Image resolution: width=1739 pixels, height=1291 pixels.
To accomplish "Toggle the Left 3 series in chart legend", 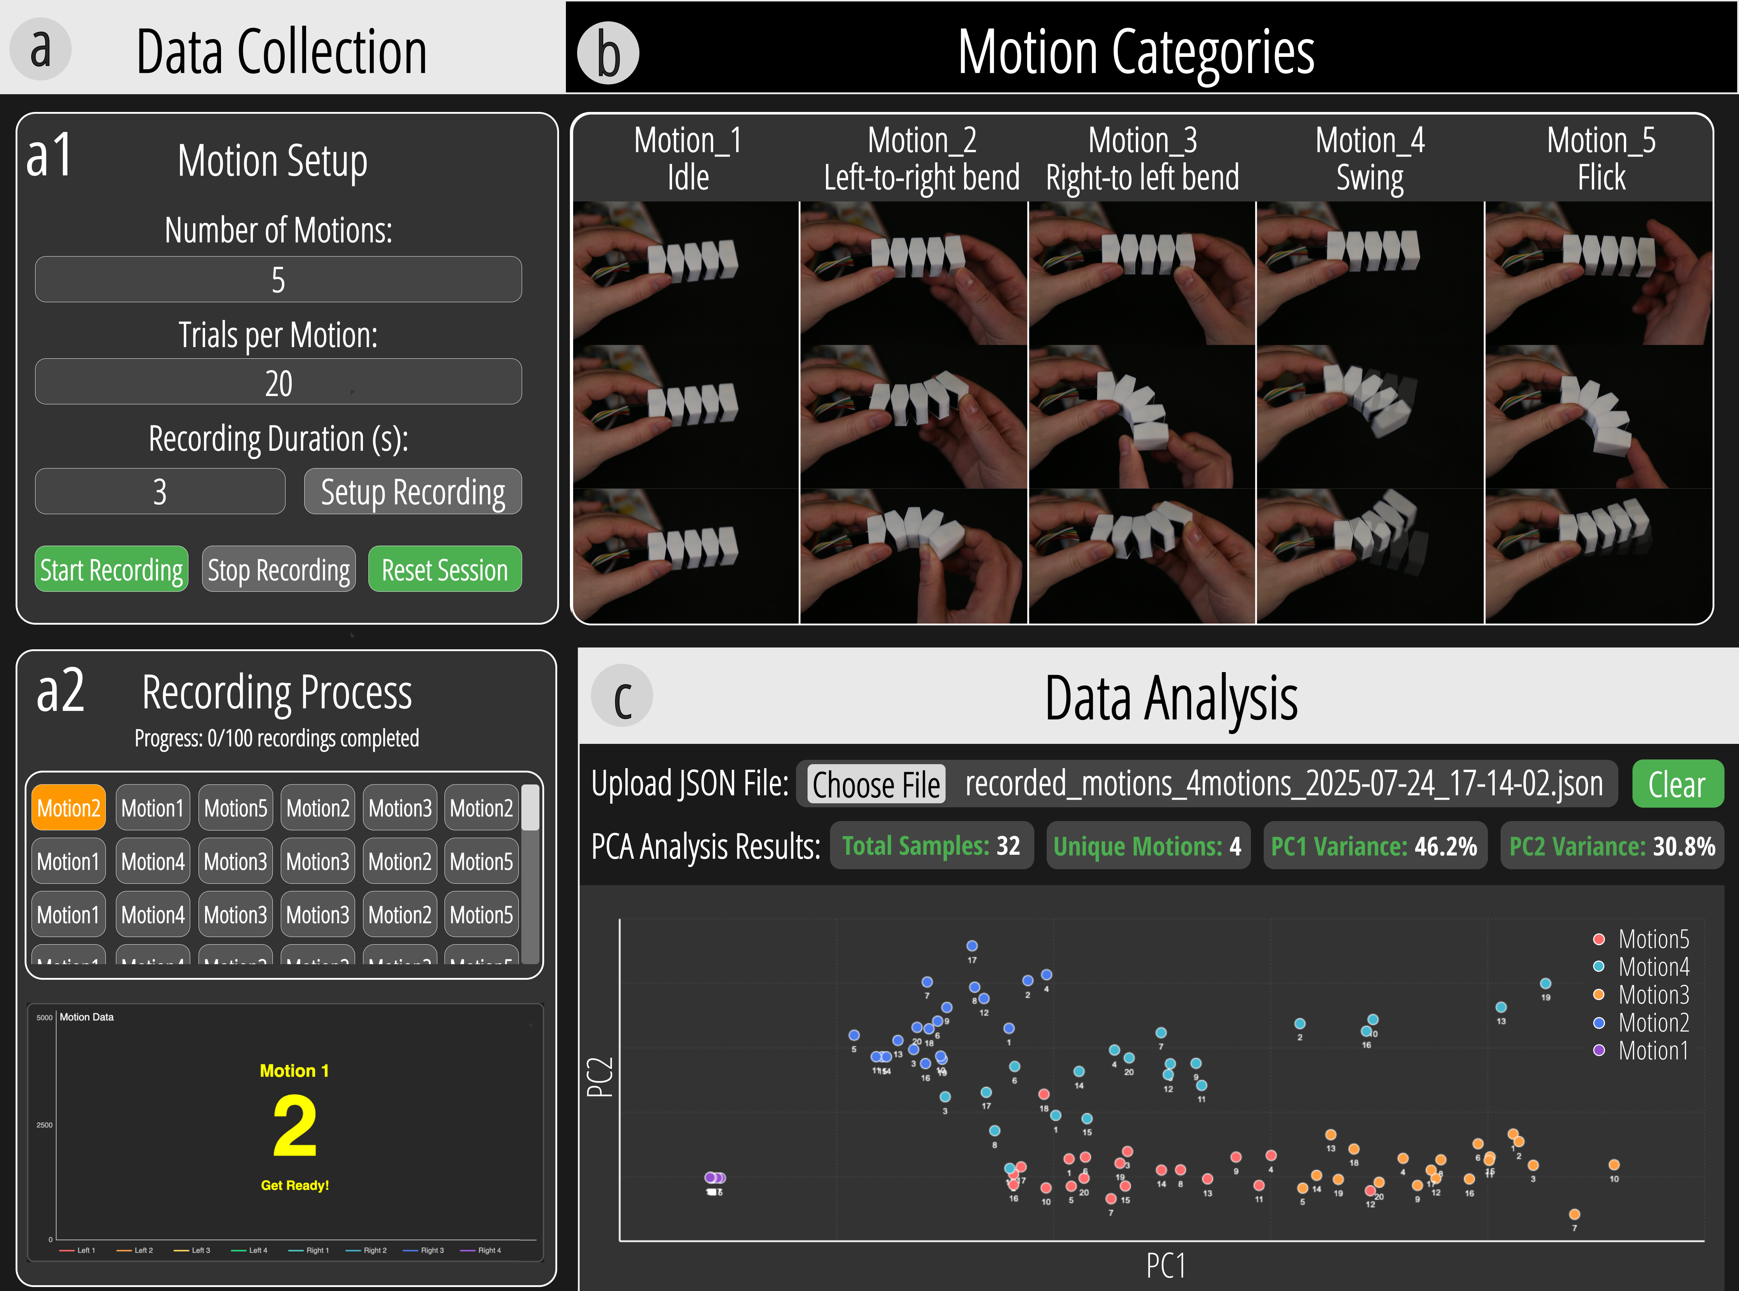I will pyautogui.click(x=192, y=1250).
